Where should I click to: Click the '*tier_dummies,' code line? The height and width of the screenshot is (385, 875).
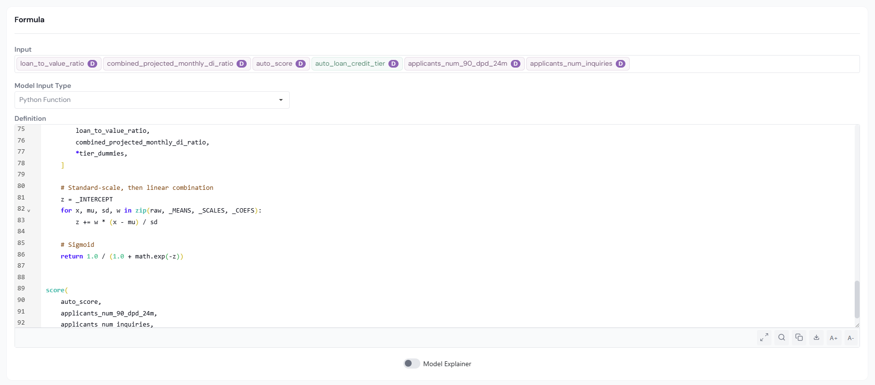point(102,154)
